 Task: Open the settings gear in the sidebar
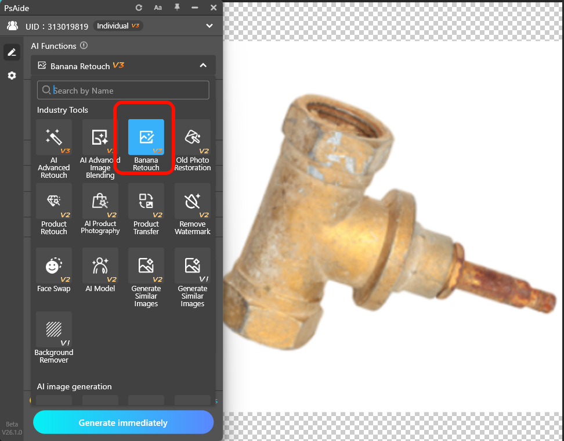[12, 76]
